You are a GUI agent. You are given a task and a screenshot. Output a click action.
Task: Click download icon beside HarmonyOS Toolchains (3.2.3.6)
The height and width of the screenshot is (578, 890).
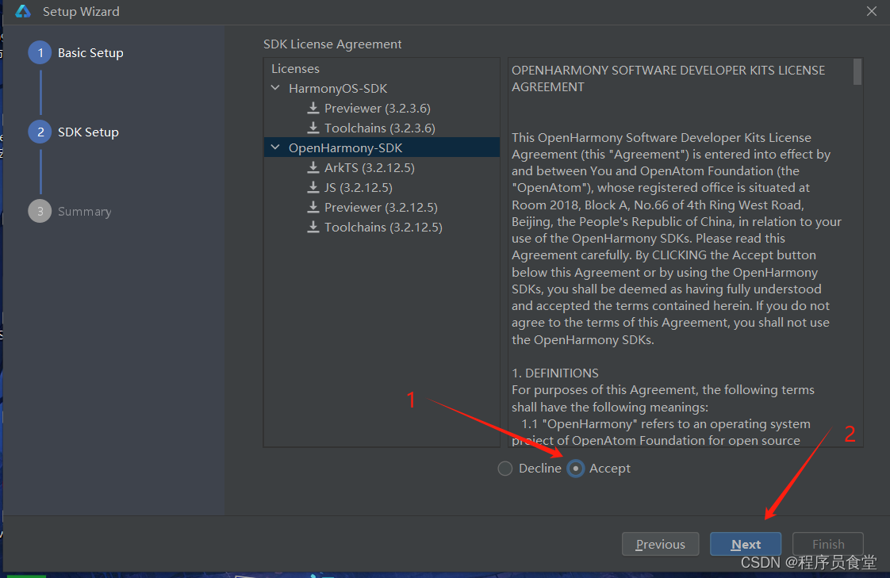coord(313,128)
